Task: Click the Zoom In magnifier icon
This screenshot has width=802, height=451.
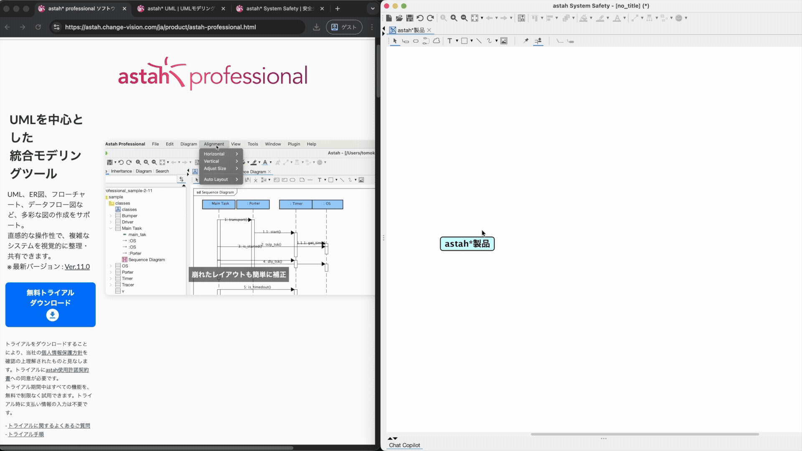Action: pos(454,18)
